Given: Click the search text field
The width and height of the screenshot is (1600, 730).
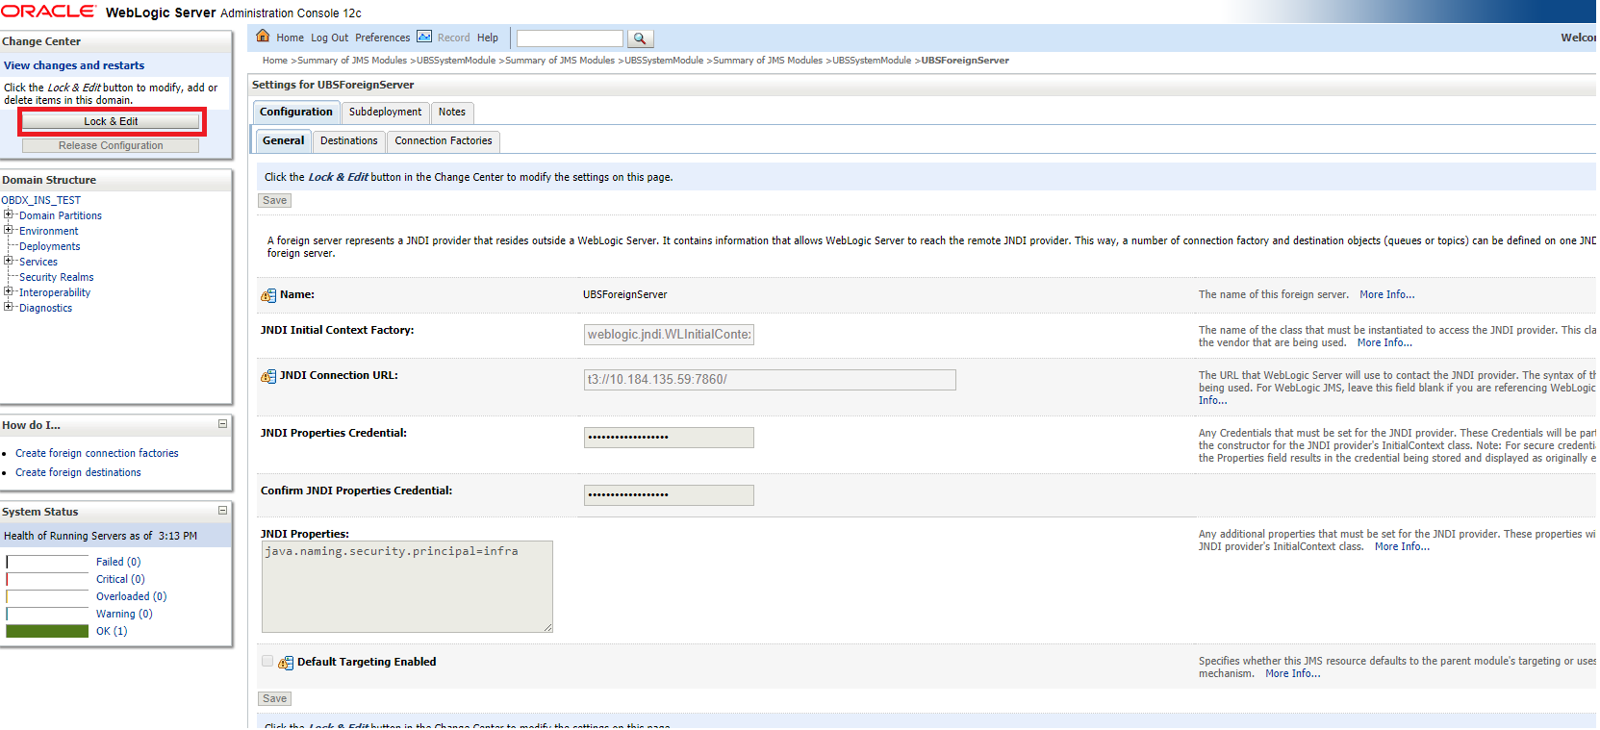Looking at the screenshot, I should [570, 38].
